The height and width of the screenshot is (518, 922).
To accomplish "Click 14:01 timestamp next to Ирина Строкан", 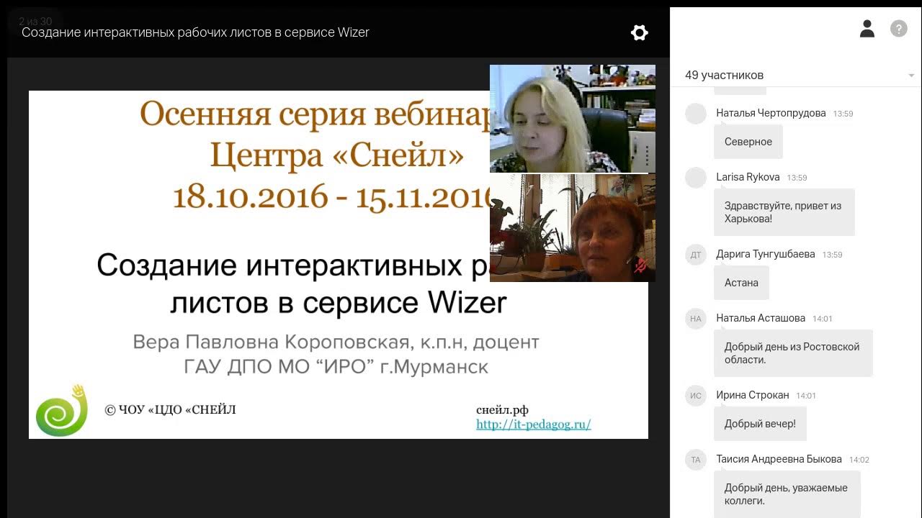I will [806, 396].
